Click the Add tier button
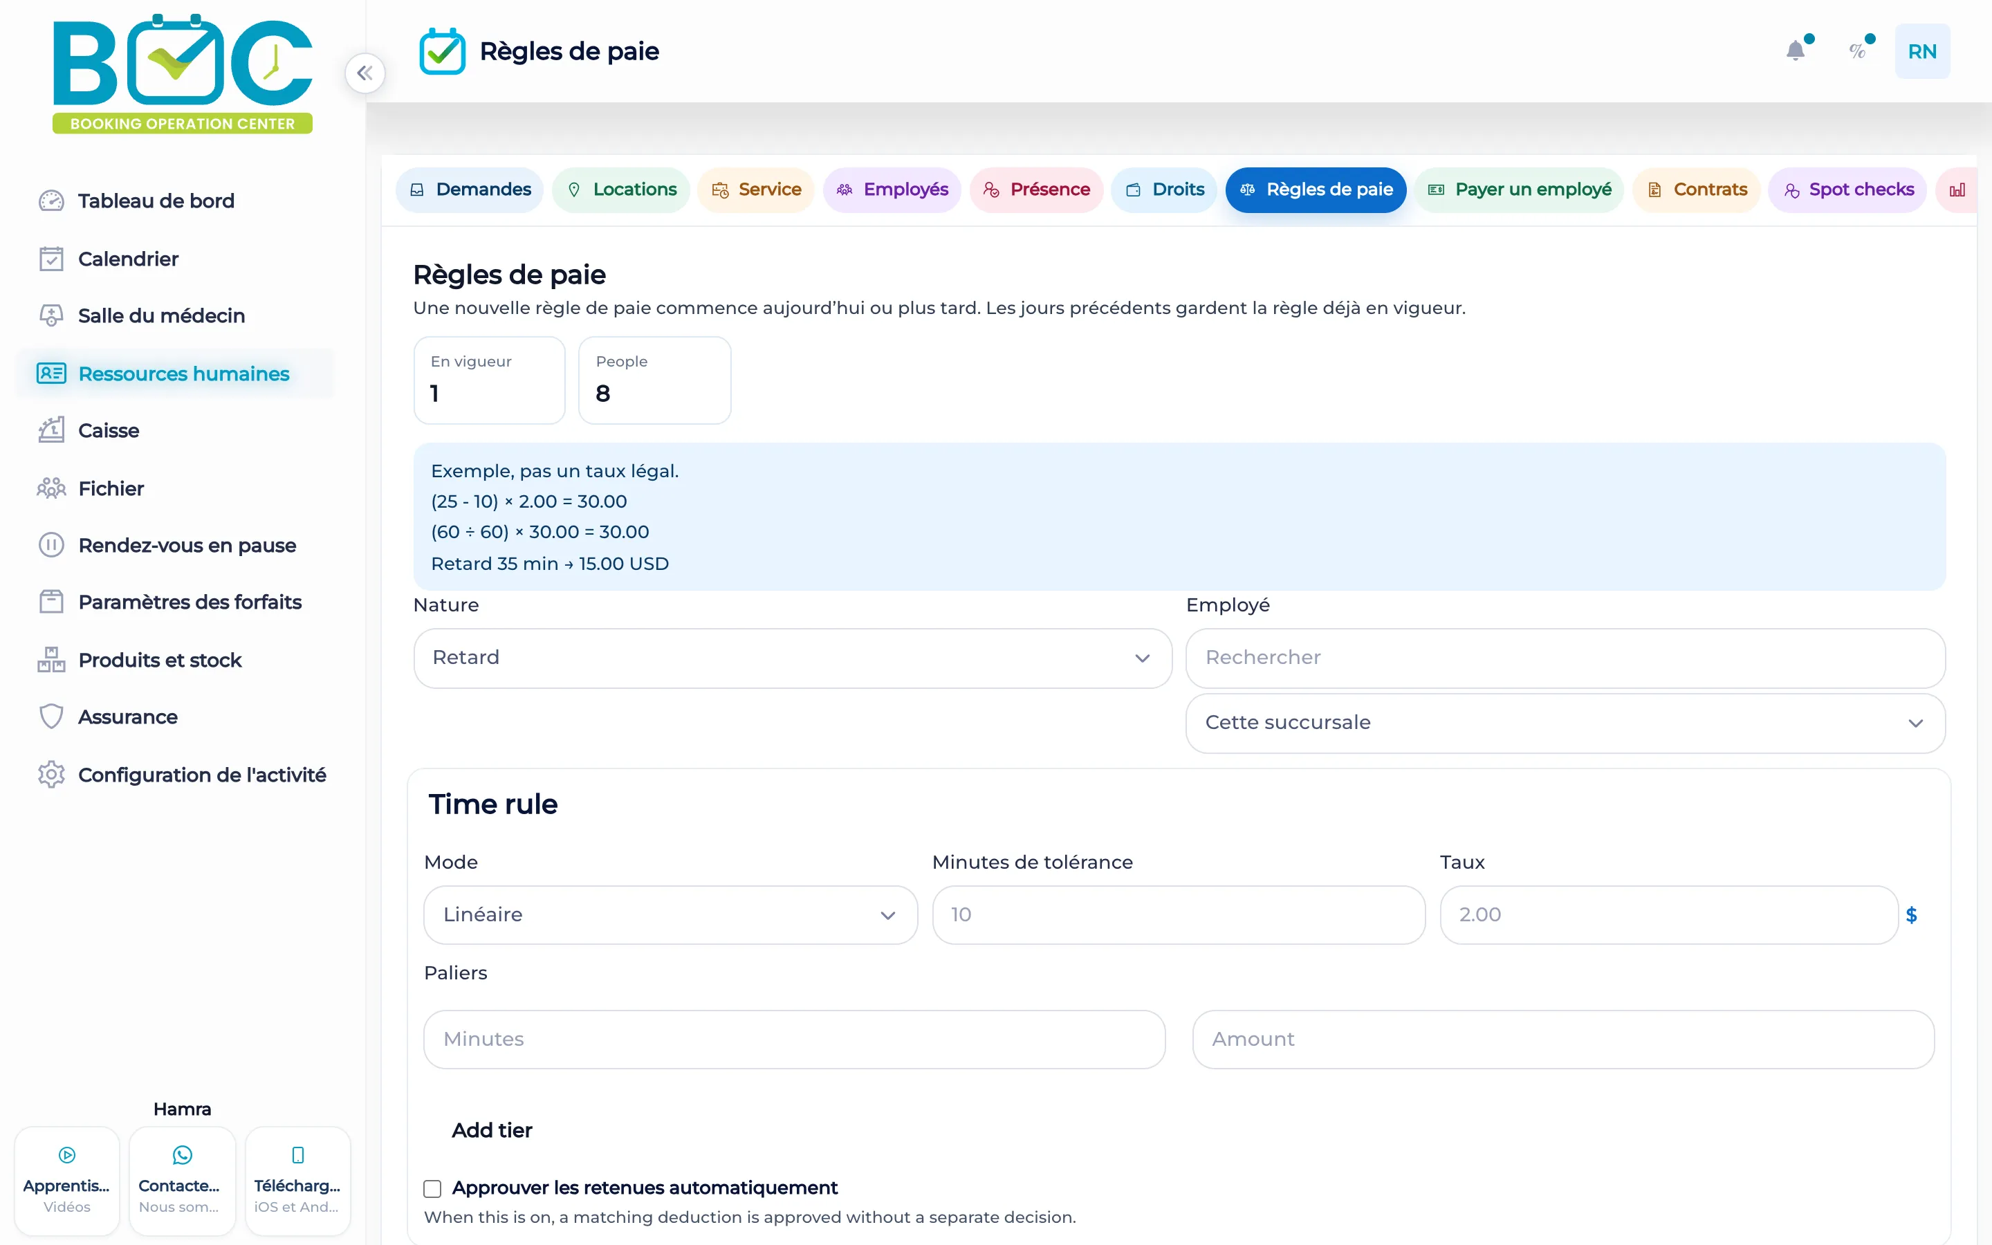 point(491,1131)
